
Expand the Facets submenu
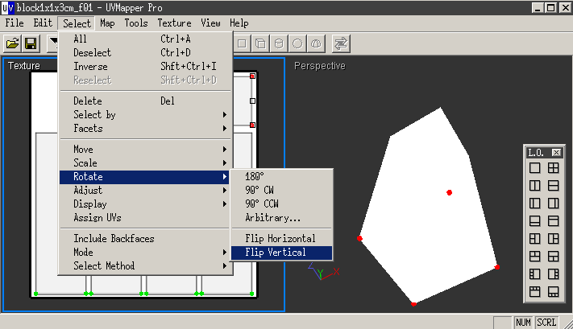point(145,129)
